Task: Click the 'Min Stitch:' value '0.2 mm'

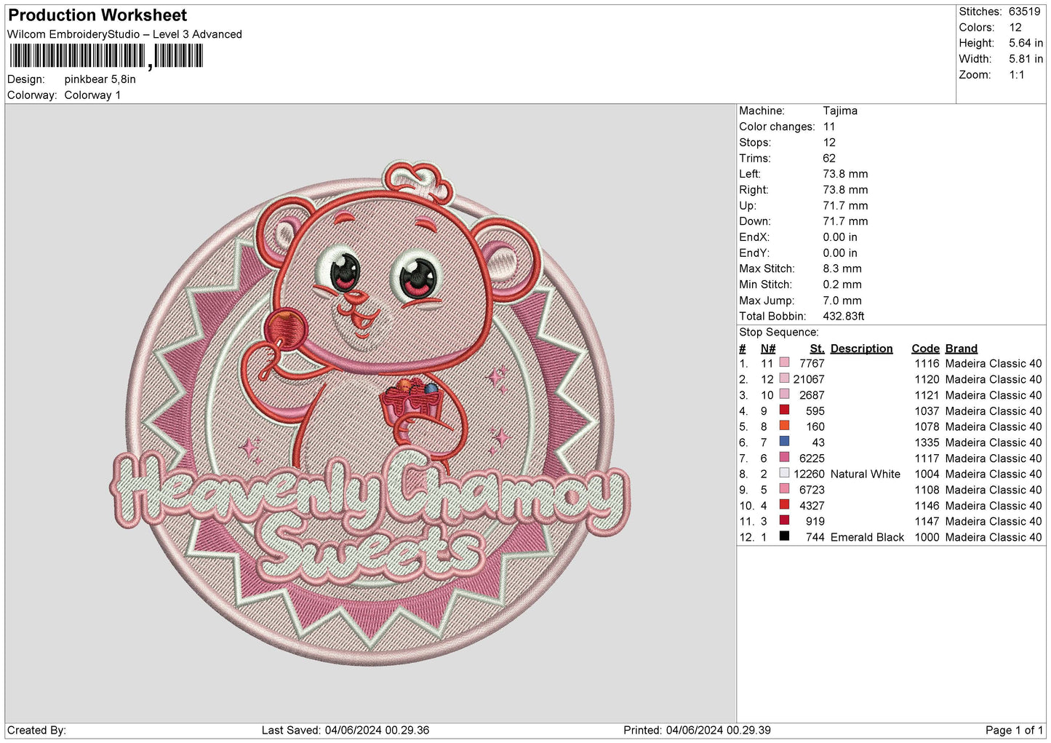Action: [842, 285]
